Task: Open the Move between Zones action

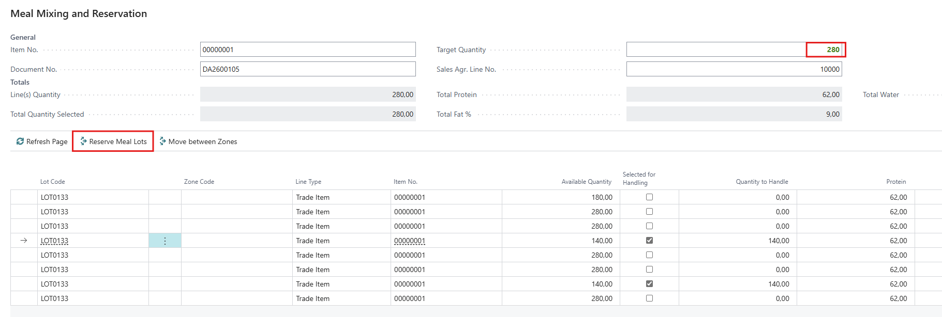Action: [x=198, y=141]
